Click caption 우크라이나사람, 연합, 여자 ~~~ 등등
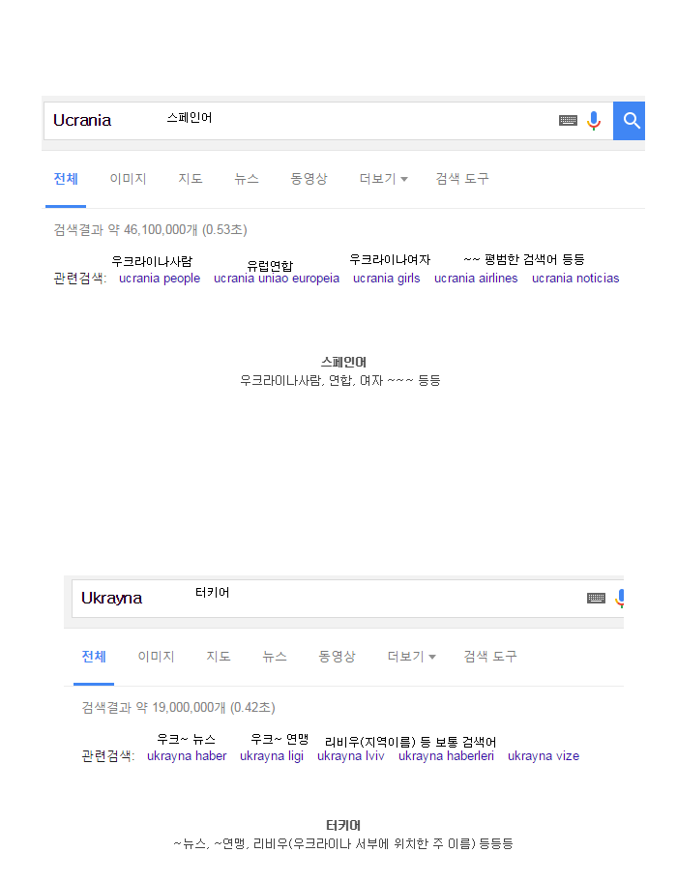 coord(340,381)
